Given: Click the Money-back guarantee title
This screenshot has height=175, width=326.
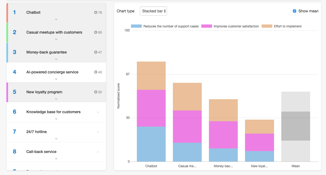Looking at the screenshot, I should coord(46,52).
